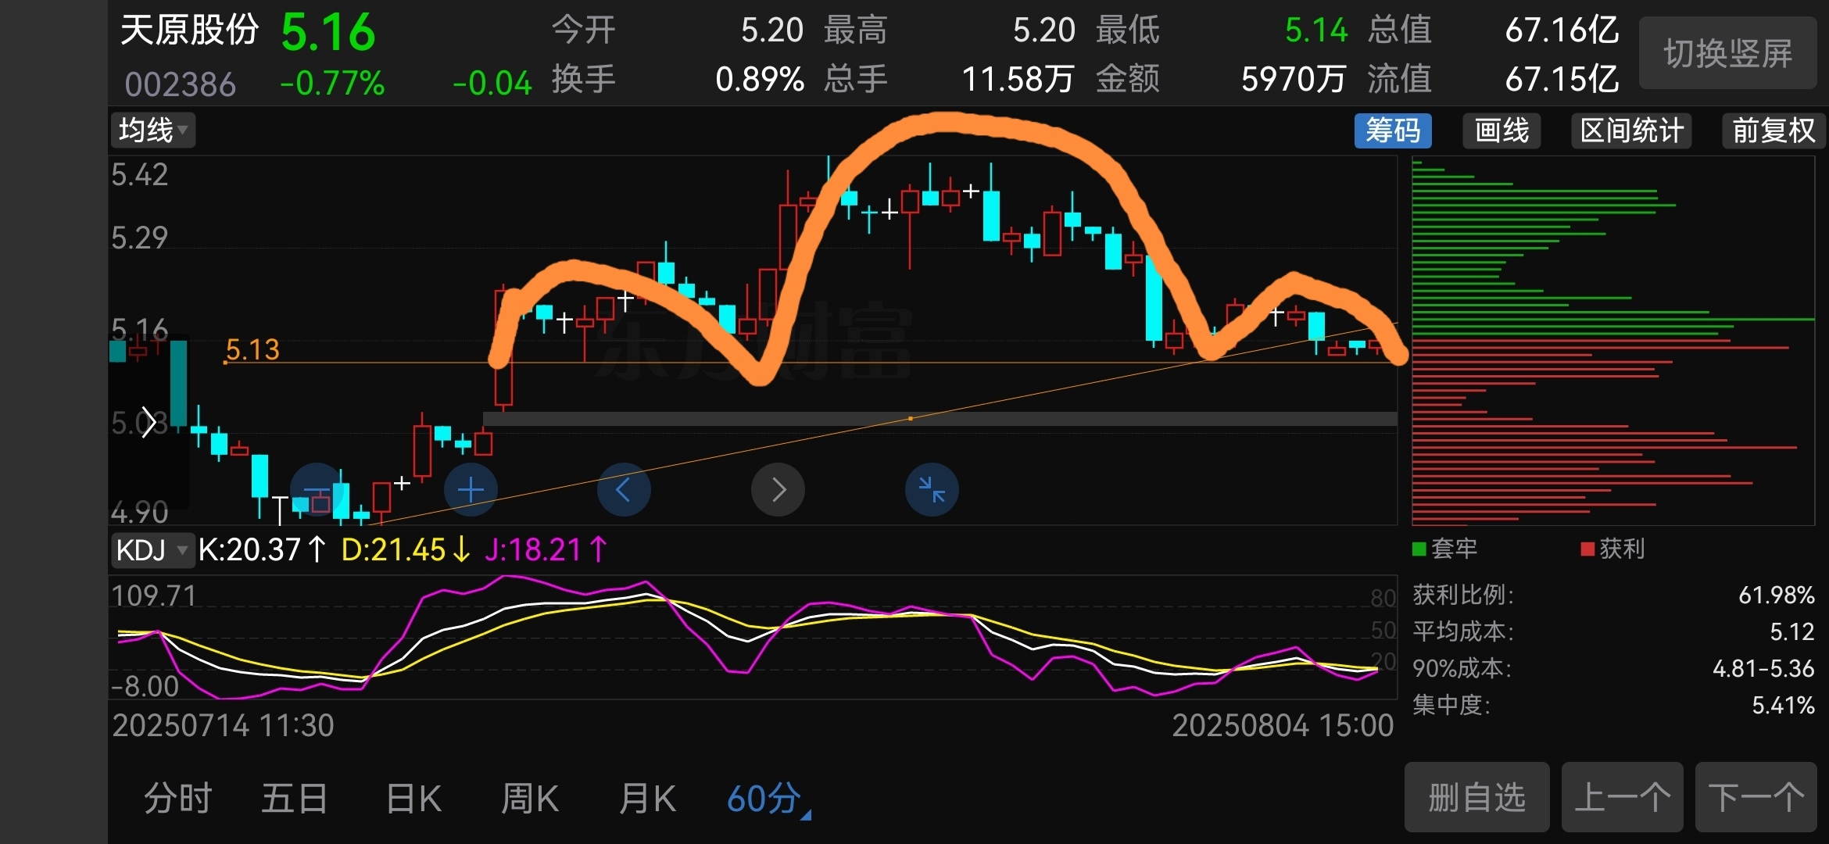Click the start date 20250714 11:30
Viewport: 1829px width, 844px height.
pyautogui.click(x=223, y=726)
